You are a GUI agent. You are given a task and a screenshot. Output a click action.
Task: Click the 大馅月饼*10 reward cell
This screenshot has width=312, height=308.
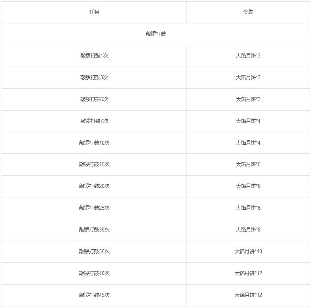tap(248, 252)
